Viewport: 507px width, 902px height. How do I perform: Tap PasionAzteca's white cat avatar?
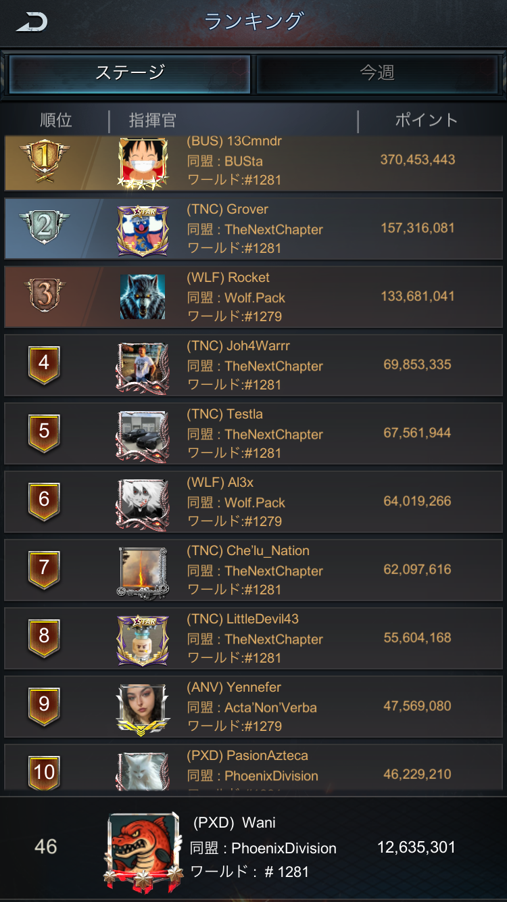(143, 771)
